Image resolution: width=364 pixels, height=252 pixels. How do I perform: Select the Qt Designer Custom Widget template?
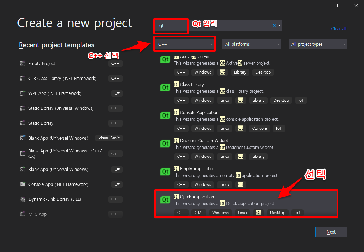pos(246,148)
